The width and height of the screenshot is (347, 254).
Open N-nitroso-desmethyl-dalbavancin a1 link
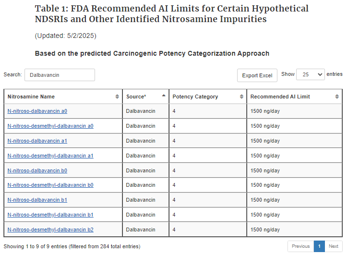[50, 156]
